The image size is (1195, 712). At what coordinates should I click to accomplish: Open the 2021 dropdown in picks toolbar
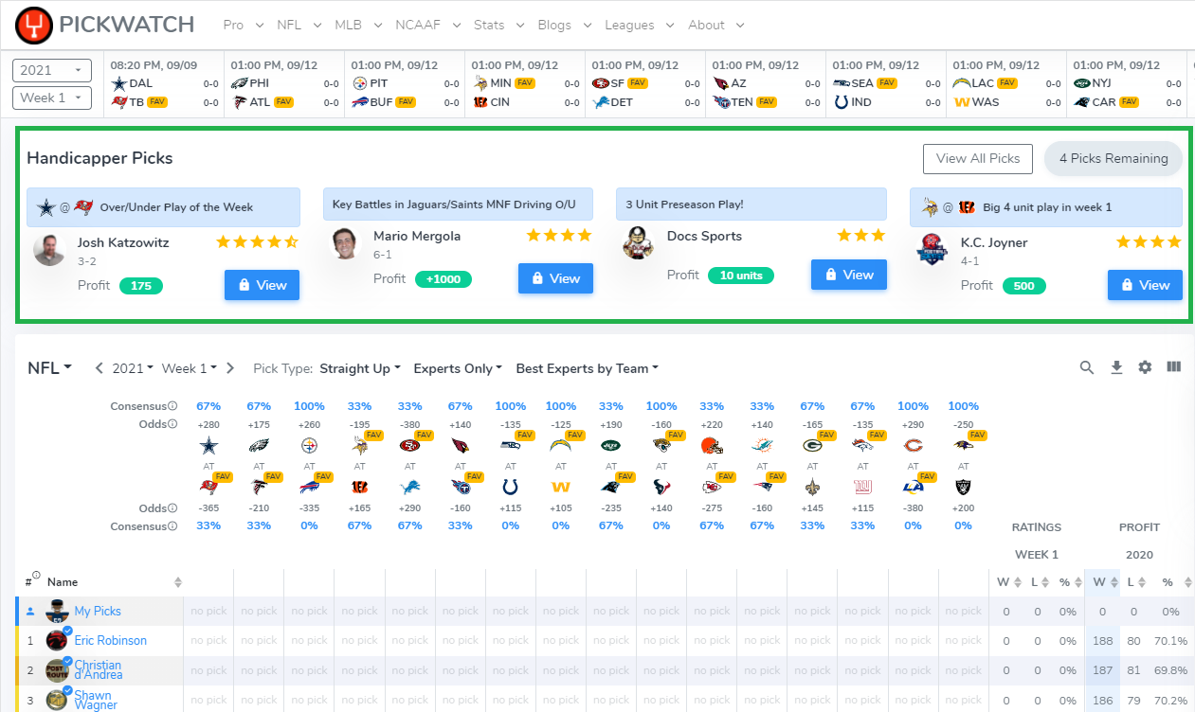134,368
